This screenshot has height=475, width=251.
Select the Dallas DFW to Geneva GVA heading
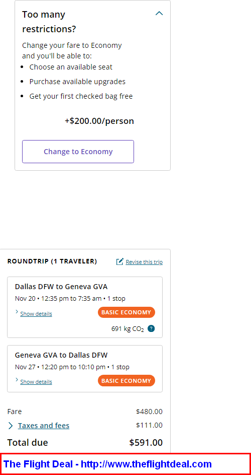61,286
